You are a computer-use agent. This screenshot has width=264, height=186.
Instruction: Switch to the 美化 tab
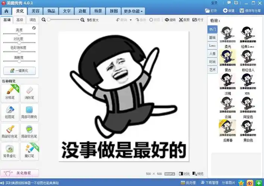(20, 11)
